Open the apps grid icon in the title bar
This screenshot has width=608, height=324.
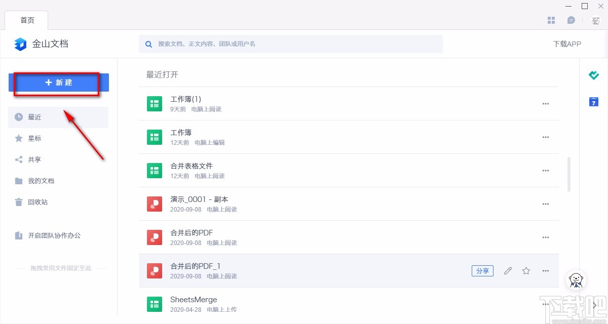(x=552, y=20)
